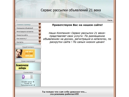The width and height of the screenshot is (129, 97).
Task: Click the Гость user label
Action: point(110,20)
